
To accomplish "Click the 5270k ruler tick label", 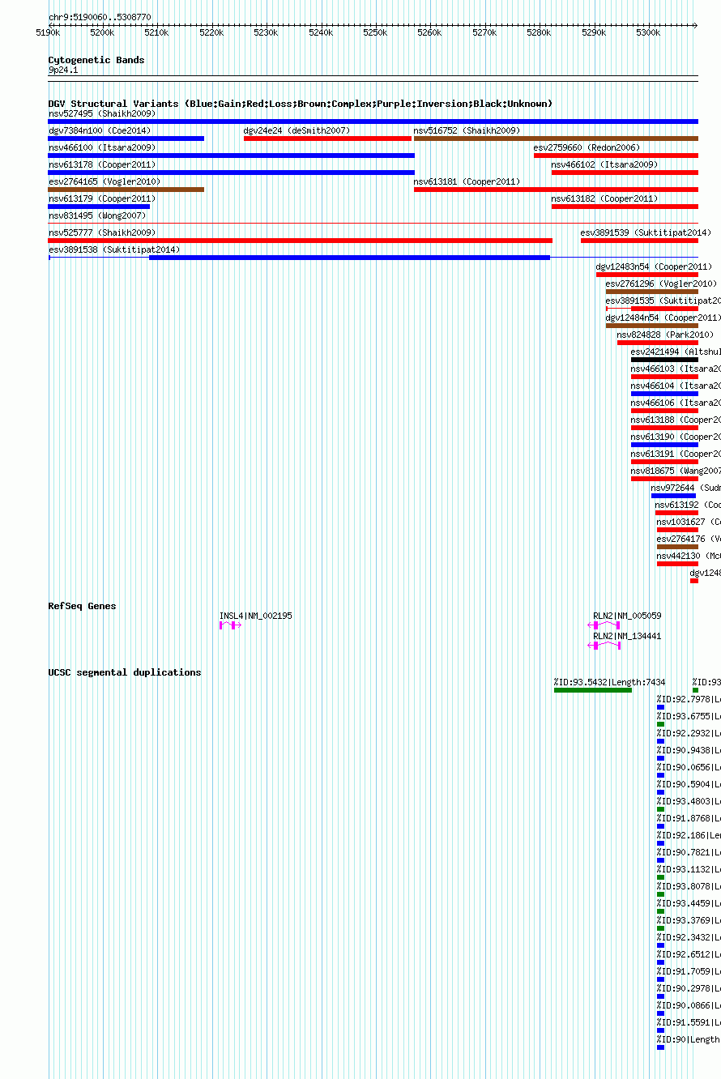I will [x=484, y=32].
